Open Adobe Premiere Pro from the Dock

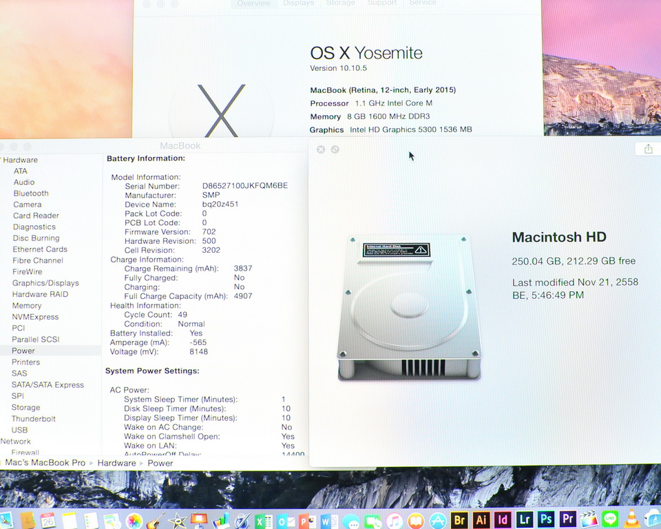point(568,519)
